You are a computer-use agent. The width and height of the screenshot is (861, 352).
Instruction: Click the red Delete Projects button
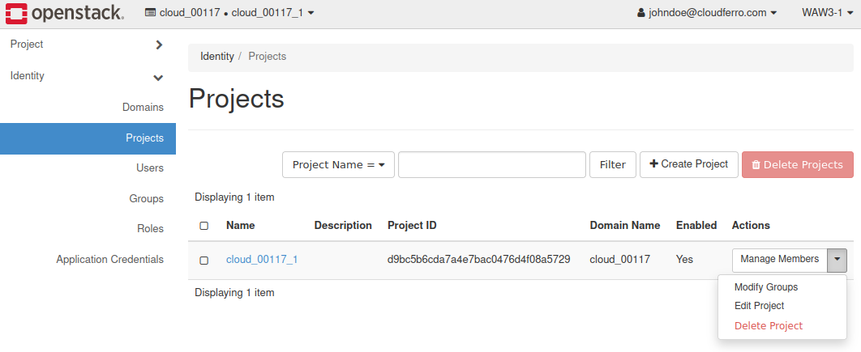click(x=797, y=164)
